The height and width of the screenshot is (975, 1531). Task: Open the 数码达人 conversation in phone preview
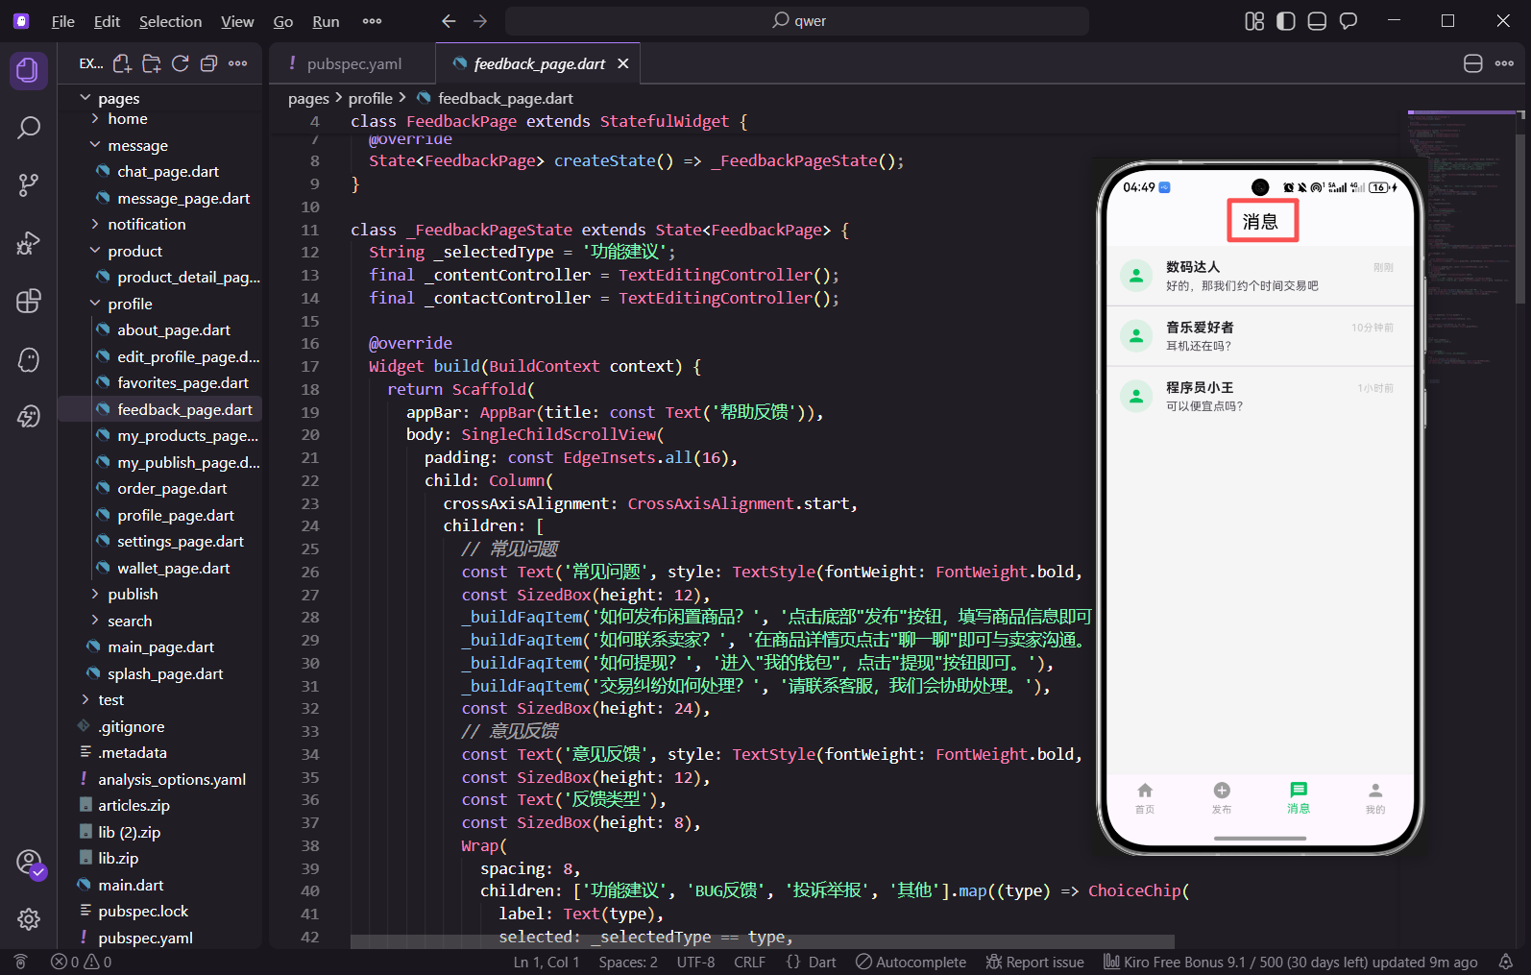coord(1260,276)
